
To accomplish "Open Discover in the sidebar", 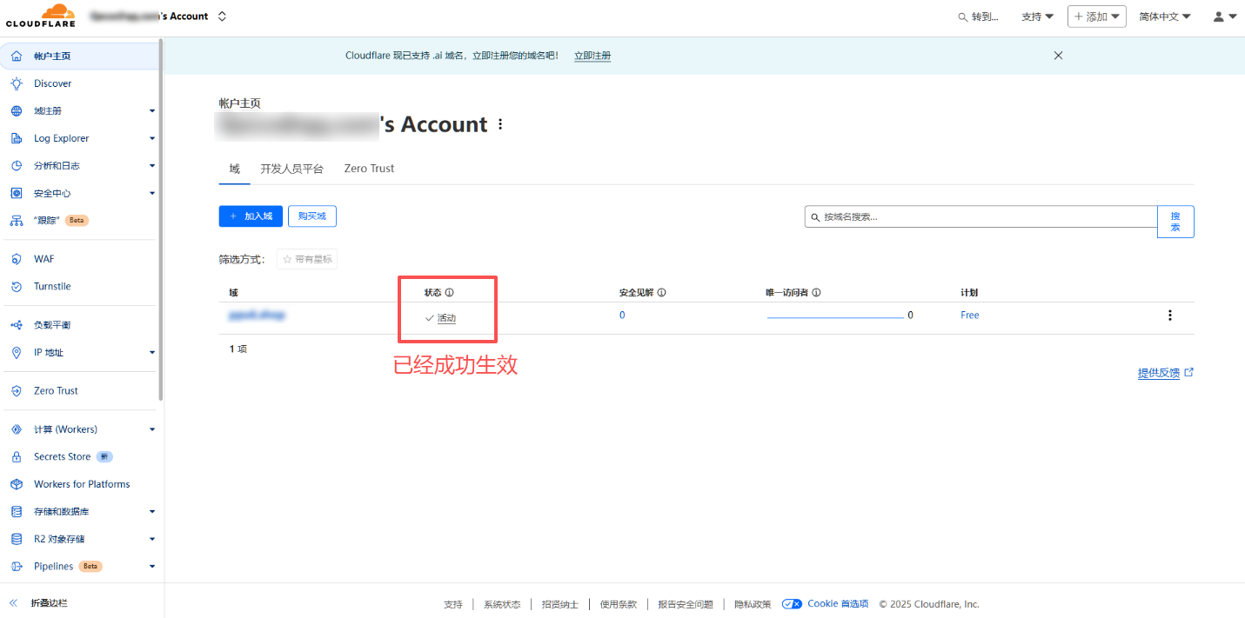I will (52, 83).
